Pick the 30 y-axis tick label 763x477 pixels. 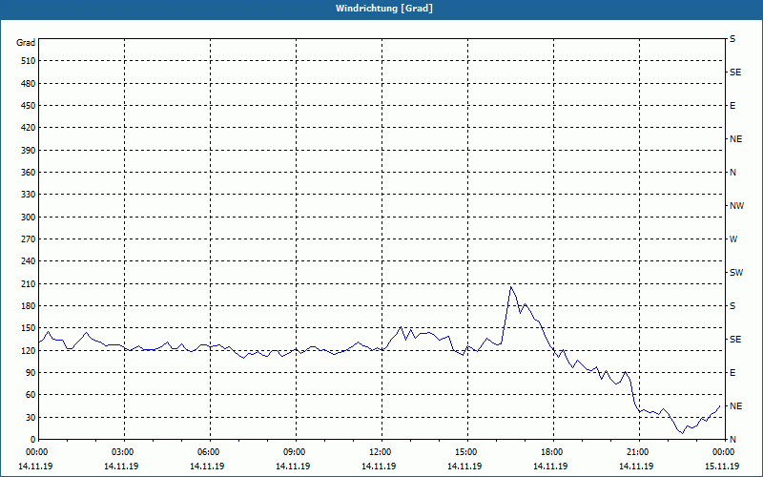31,418
